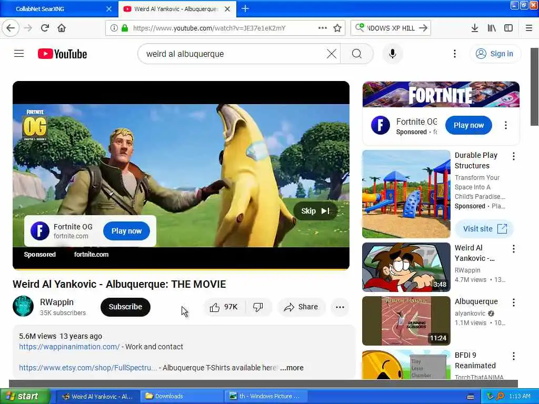This screenshot has width=539, height=404.
Task: Close the CollabNet SearXNG tab
Action: click(x=109, y=9)
